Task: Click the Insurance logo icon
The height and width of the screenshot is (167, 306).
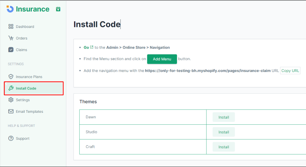Action: [x=10, y=9]
